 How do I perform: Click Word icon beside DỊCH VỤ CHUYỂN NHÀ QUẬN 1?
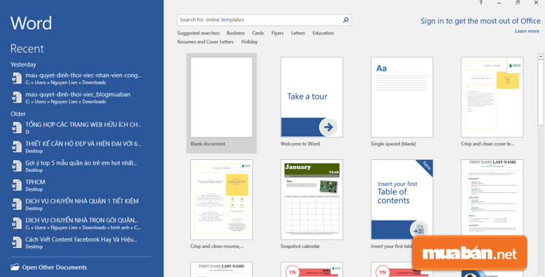tap(16, 203)
